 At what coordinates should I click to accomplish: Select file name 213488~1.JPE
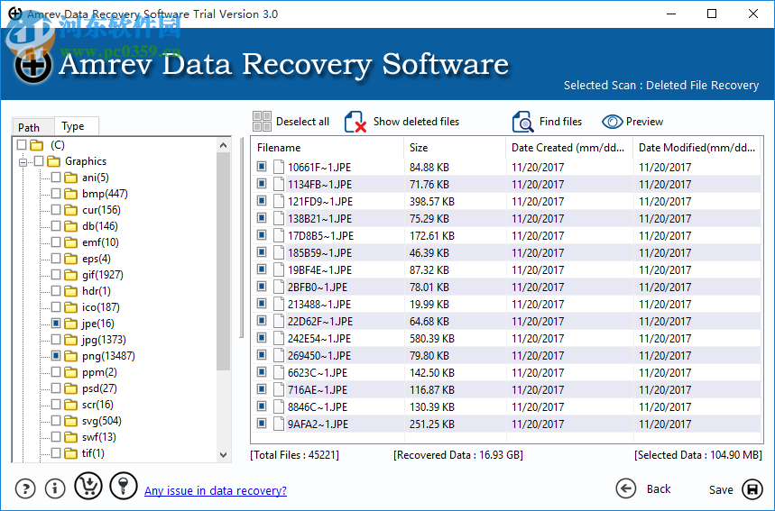click(319, 304)
